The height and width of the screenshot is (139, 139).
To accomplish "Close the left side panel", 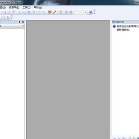I will (23, 22).
